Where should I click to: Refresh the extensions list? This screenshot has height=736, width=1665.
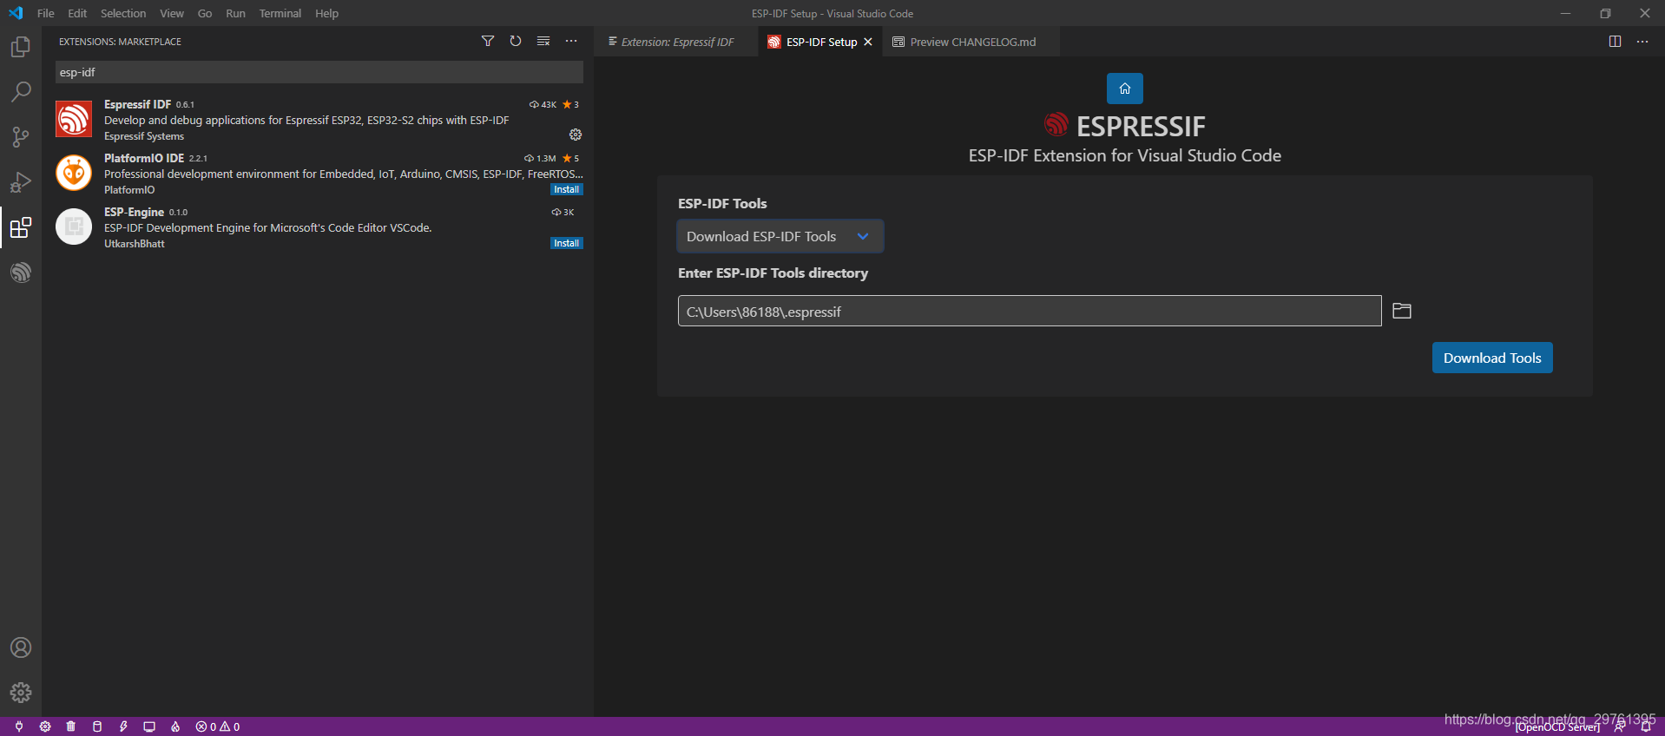516,41
